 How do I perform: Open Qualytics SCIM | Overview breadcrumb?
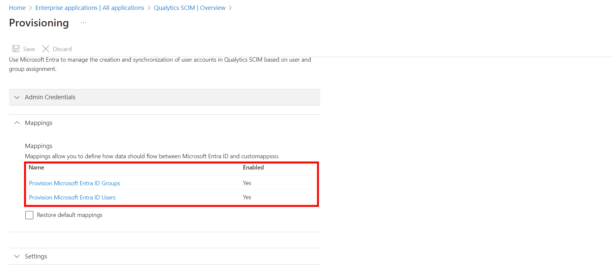tap(189, 8)
